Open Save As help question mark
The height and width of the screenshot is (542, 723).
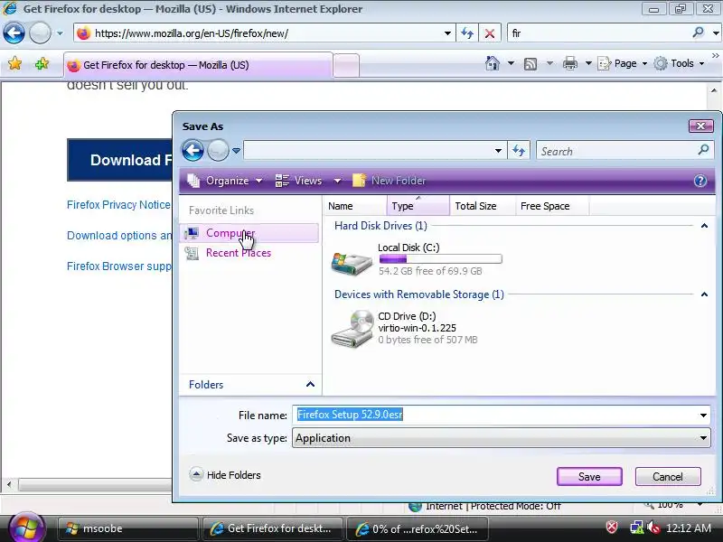click(x=700, y=181)
